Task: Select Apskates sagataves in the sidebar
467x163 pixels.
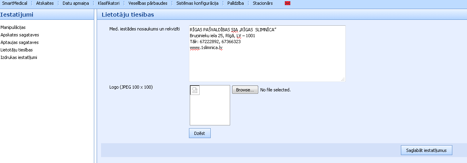Action: (x=20, y=35)
